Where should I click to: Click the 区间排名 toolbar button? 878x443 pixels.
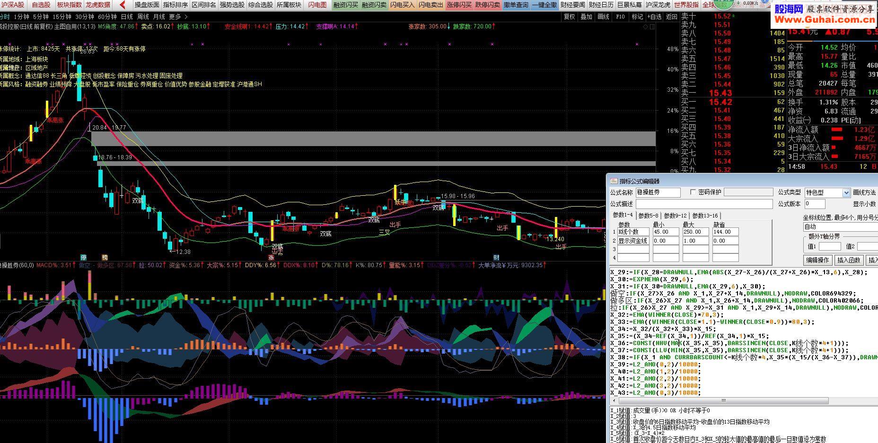click(x=204, y=5)
